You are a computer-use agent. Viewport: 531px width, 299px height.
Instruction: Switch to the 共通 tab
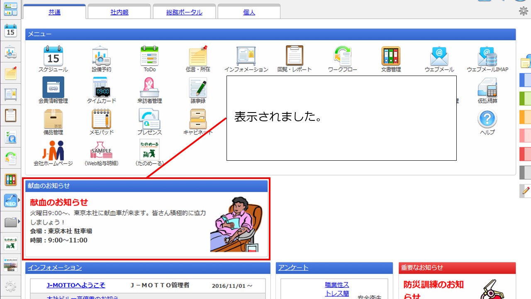pos(54,12)
